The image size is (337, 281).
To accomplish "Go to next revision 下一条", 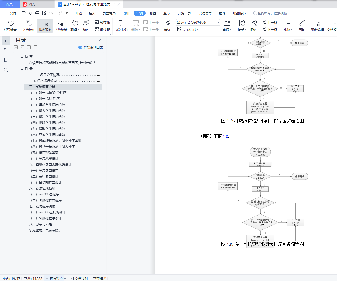I will (270, 29).
